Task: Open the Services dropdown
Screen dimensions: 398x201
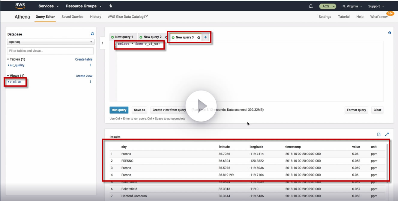Action: (x=49, y=6)
